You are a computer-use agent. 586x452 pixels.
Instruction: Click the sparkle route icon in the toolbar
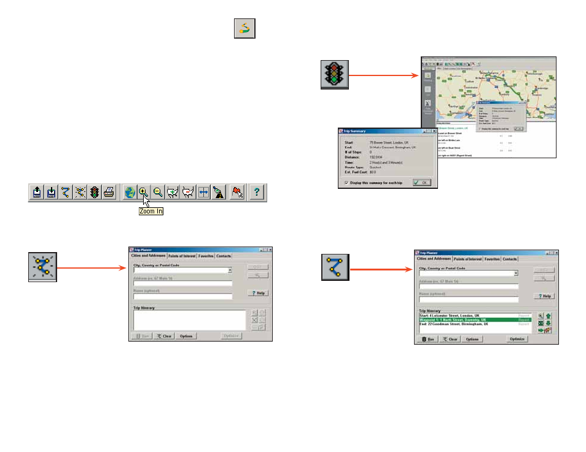coord(80,192)
